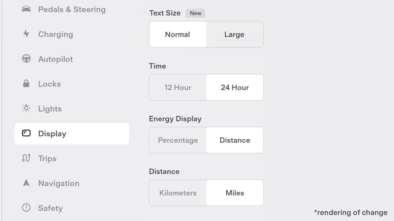Click the Navigation arrow icon
394x221 pixels.
point(26,183)
